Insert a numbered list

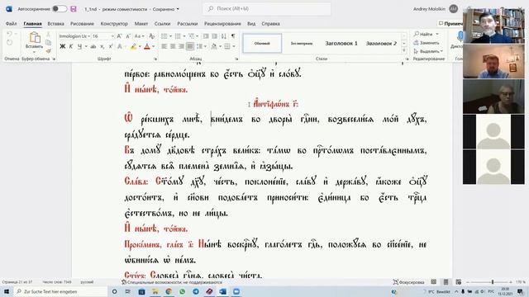pyautogui.click(x=178, y=36)
